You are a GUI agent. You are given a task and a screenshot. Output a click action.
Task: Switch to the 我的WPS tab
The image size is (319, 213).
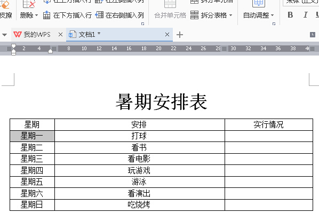[x=37, y=35]
